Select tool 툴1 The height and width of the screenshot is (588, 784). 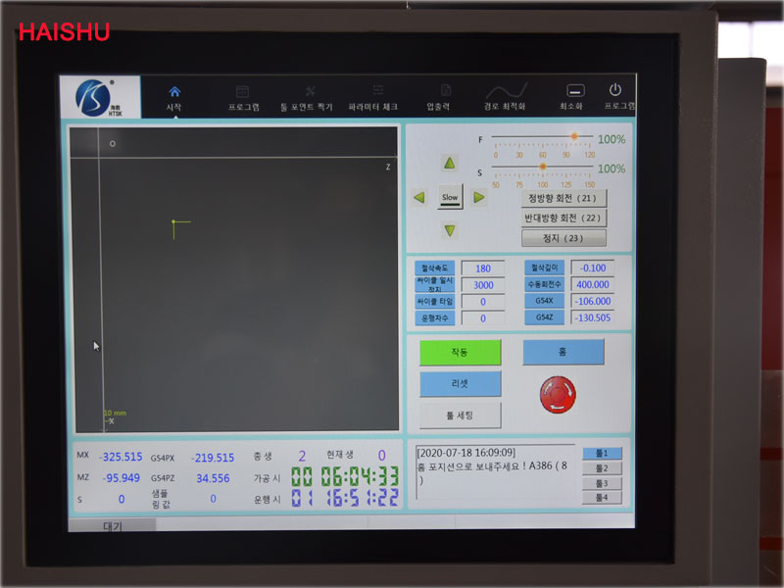pyautogui.click(x=602, y=454)
